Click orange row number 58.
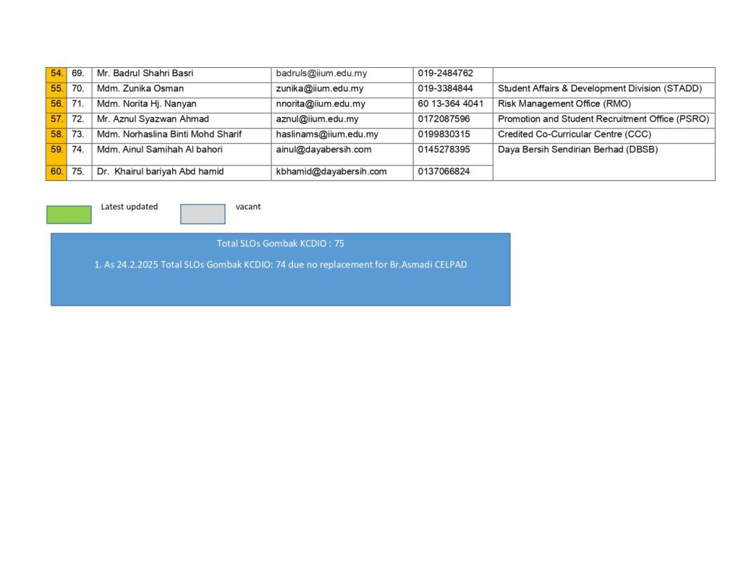 point(56,135)
